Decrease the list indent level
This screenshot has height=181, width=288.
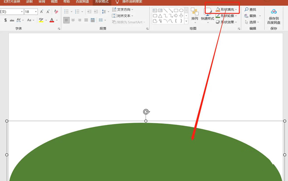pyautogui.click(x=89, y=11)
